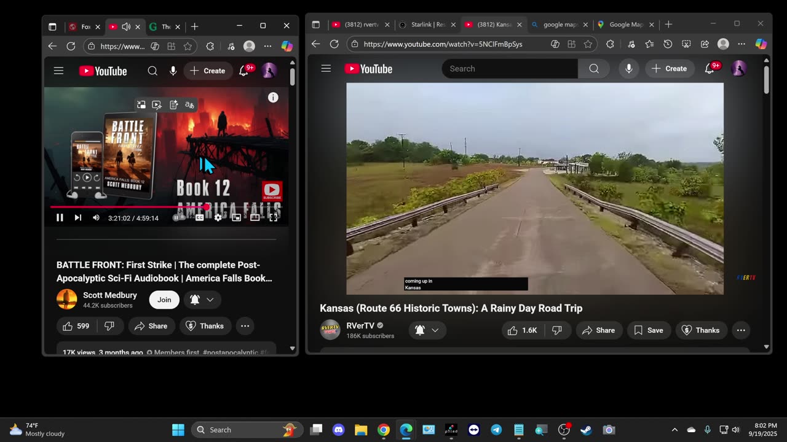Seek on the audiobook red progress bar
The image size is (787, 442).
click(x=166, y=207)
